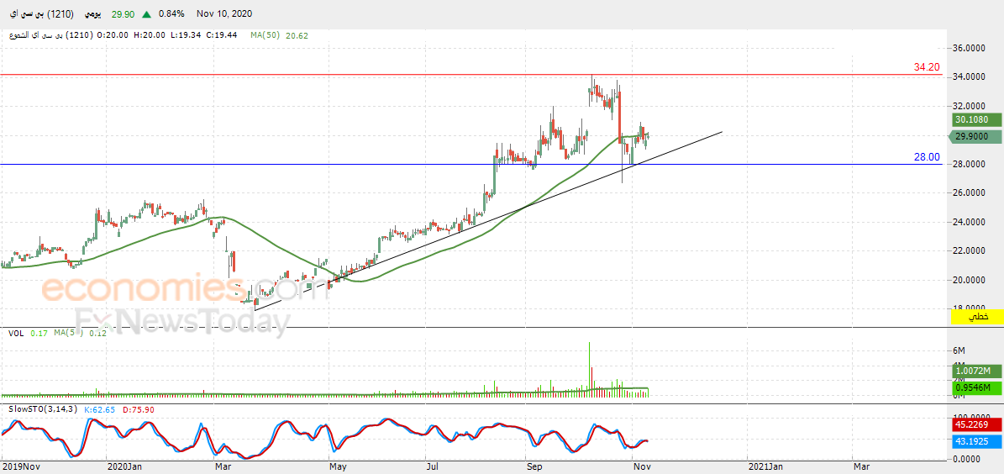Click the O:20.00 open value
Viewport: 1004px width, 474px height.
(x=114, y=35)
